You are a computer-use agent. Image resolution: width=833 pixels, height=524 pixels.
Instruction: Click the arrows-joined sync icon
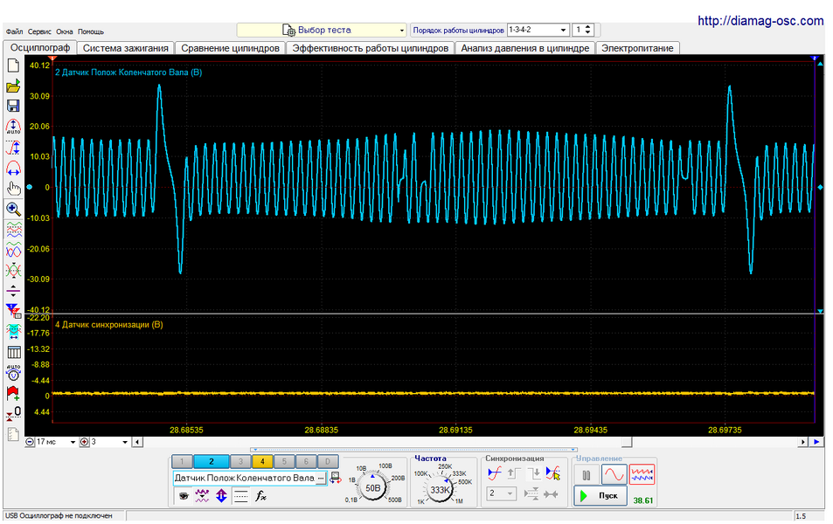tap(552, 493)
